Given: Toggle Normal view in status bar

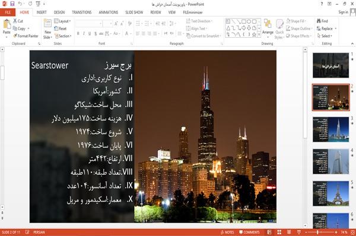Looking at the screenshot, I should pyautogui.click(x=269, y=232).
